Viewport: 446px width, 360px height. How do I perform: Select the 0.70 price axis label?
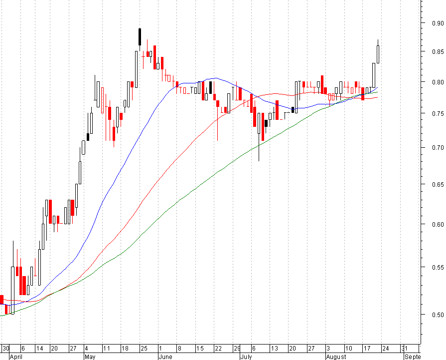pos(438,148)
